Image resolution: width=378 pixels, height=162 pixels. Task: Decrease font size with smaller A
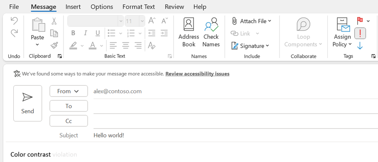tap(164, 21)
